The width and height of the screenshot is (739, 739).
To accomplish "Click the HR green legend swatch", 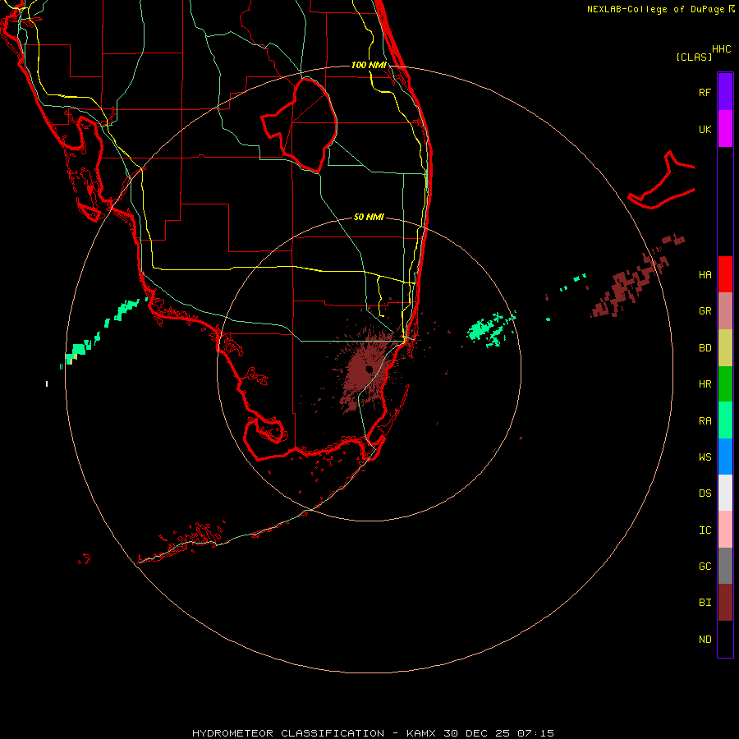I will point(725,383).
